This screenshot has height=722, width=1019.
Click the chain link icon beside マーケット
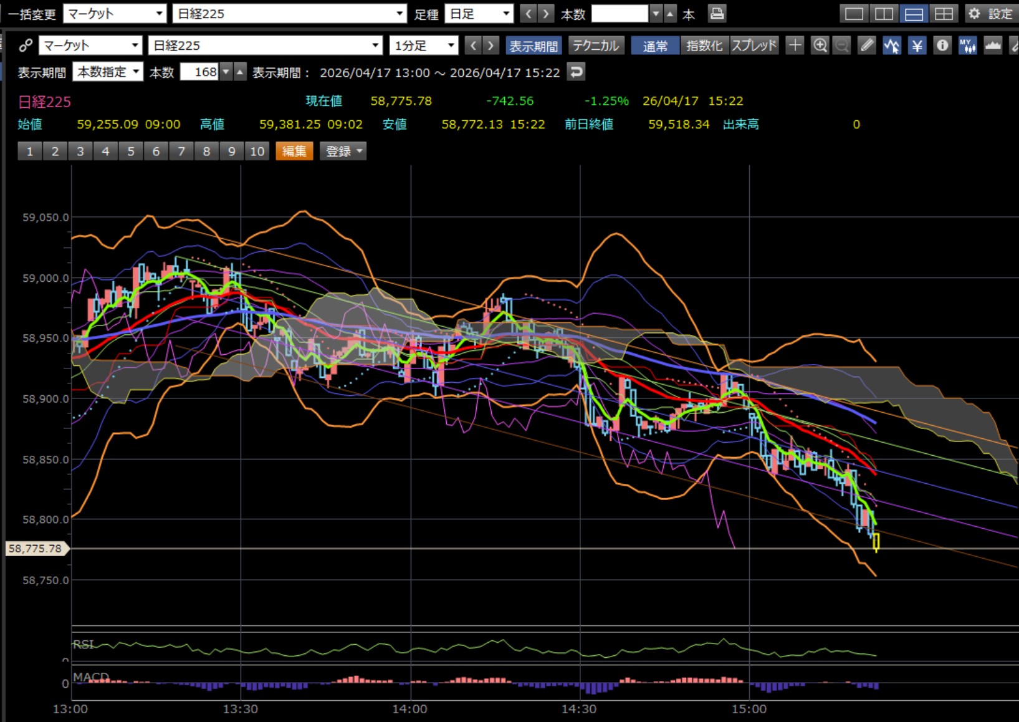pyautogui.click(x=26, y=46)
